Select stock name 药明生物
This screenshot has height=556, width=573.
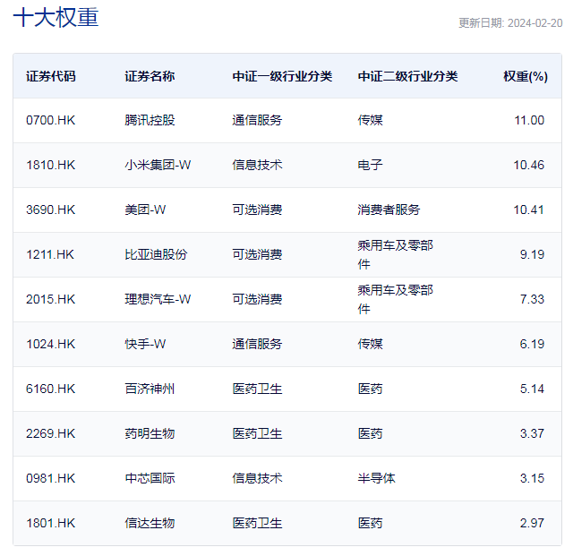150,433
